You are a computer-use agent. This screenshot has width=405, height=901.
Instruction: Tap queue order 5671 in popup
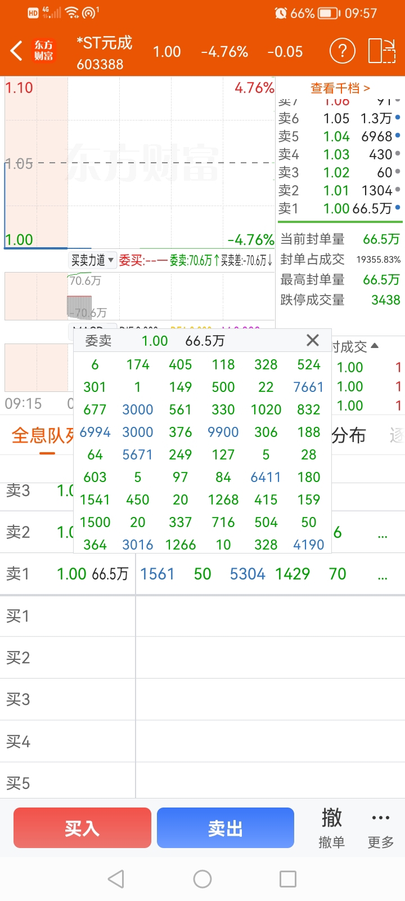pyautogui.click(x=138, y=454)
